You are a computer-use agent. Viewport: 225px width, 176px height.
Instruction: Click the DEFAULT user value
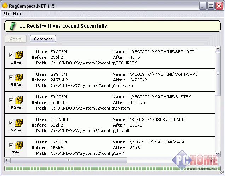click(x=60, y=119)
